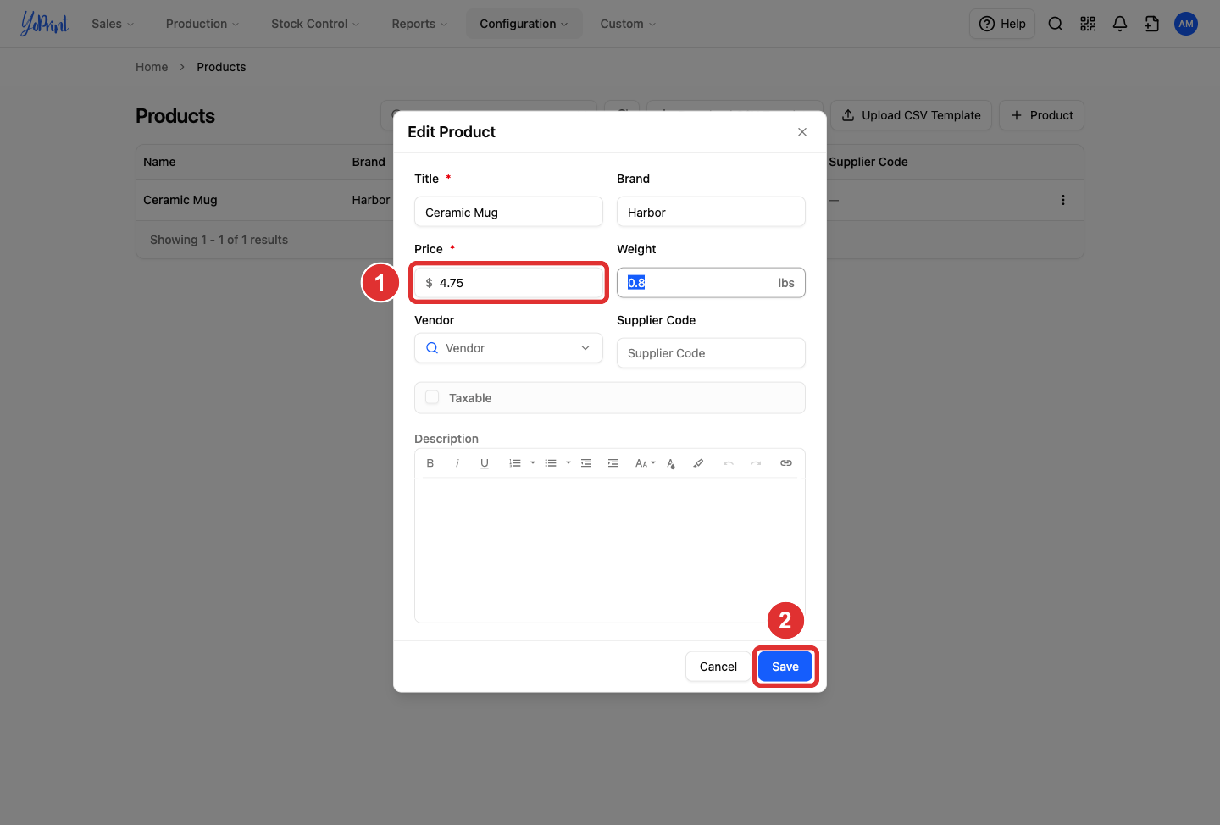This screenshot has width=1220, height=825.
Task: Pick a text color in editor toolbar
Action: pos(671,463)
